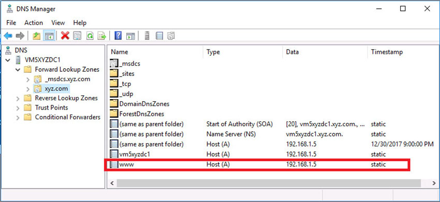Open the View menu
The image size is (440, 202).
pyautogui.click(x=58, y=23)
